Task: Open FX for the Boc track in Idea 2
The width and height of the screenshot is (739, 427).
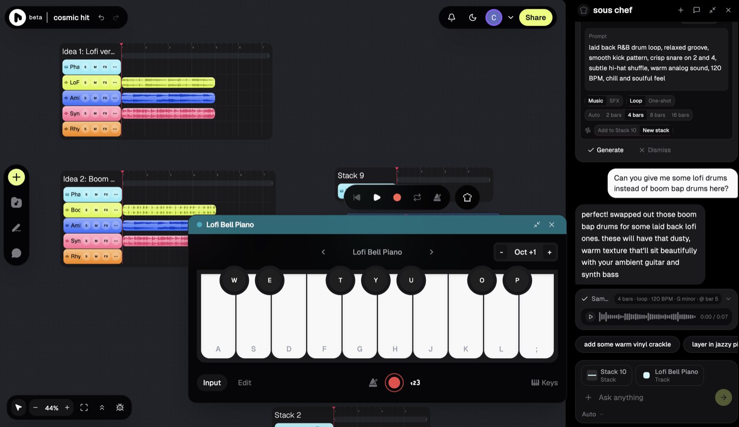Action: point(106,210)
